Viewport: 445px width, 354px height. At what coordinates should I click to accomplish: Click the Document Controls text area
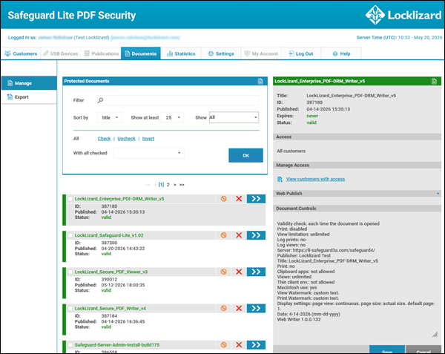[x=357, y=275]
